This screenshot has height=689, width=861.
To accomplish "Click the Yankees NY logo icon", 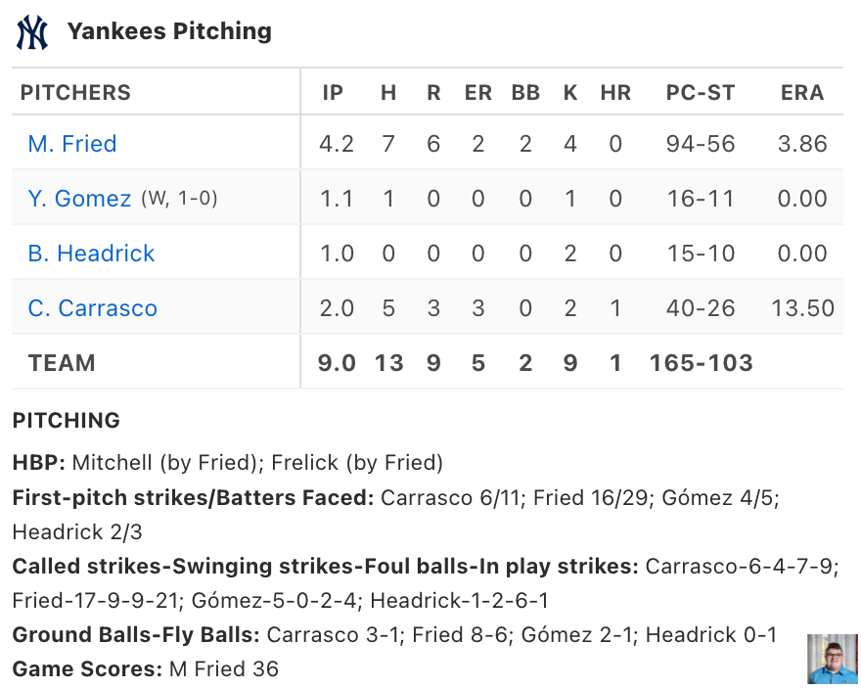I will click(x=32, y=32).
